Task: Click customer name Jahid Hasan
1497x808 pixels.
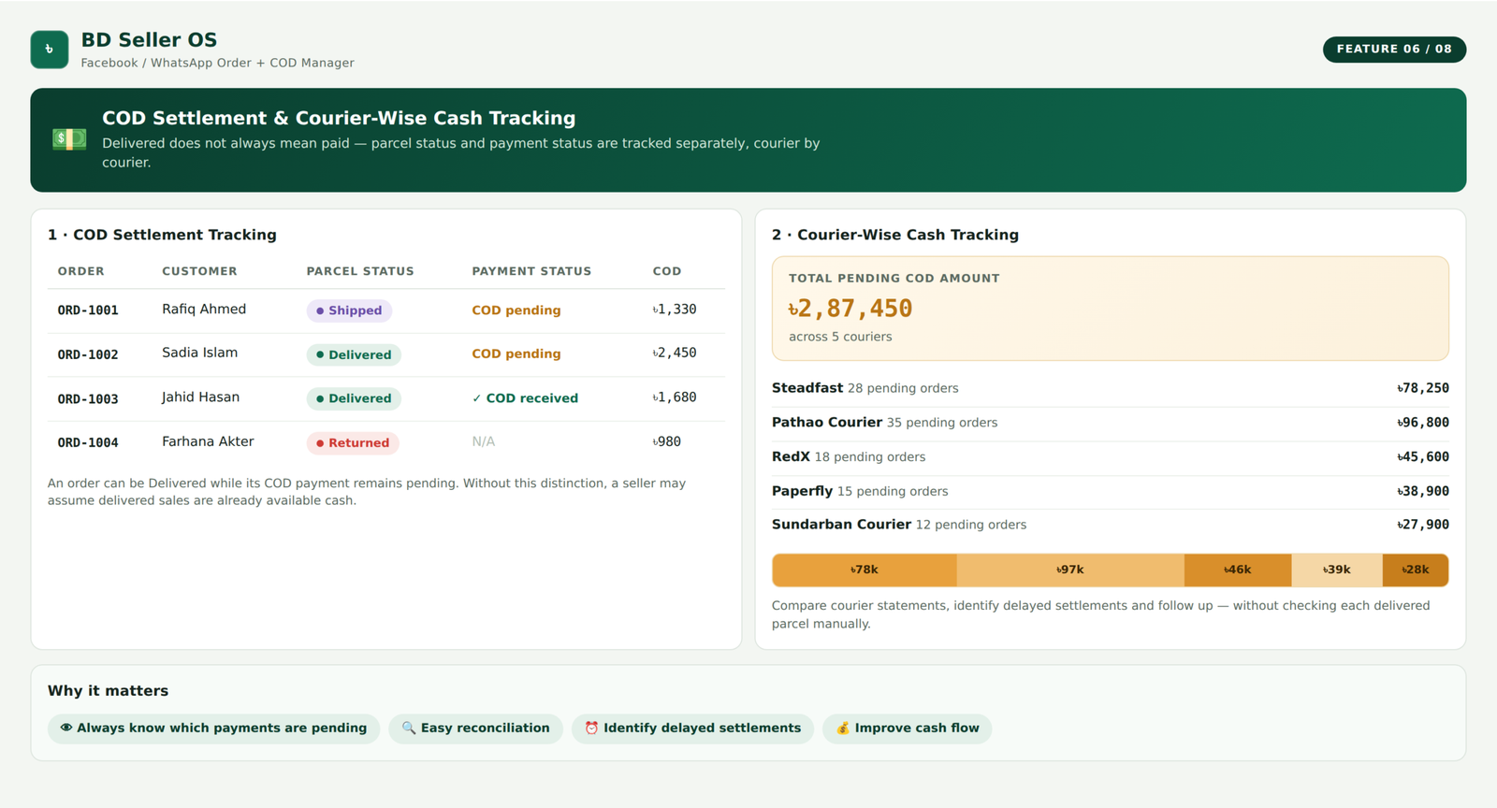Action: 200,397
